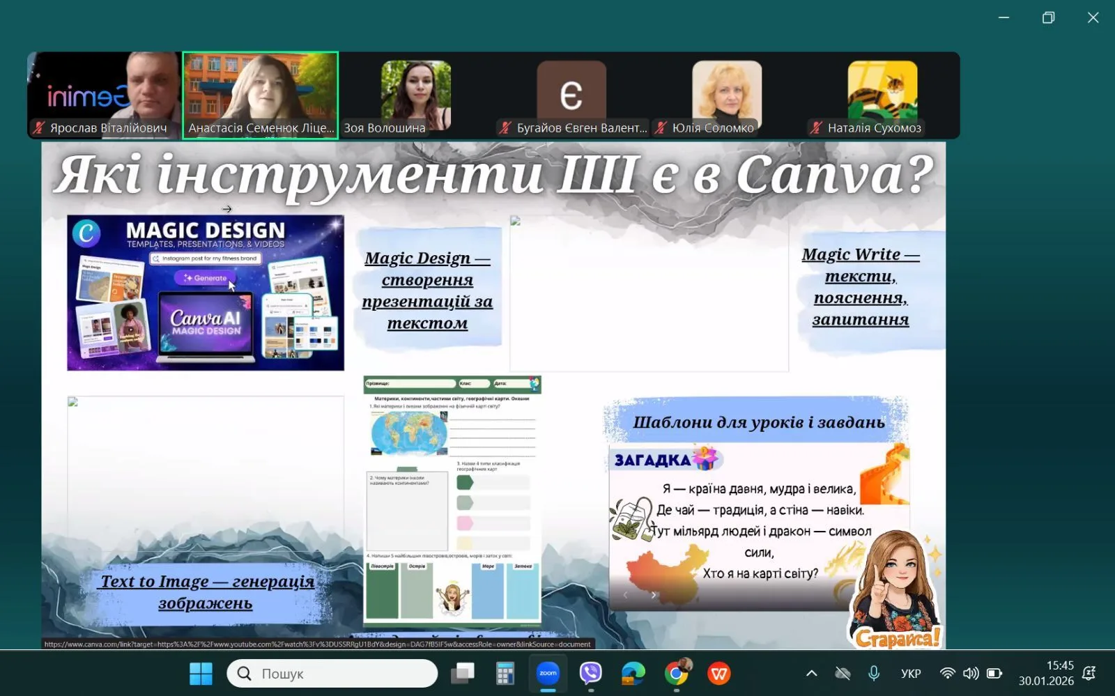Click the slide title 'Які інструменти ШІ є в Canva?'
1115x696 pixels.
493,176
